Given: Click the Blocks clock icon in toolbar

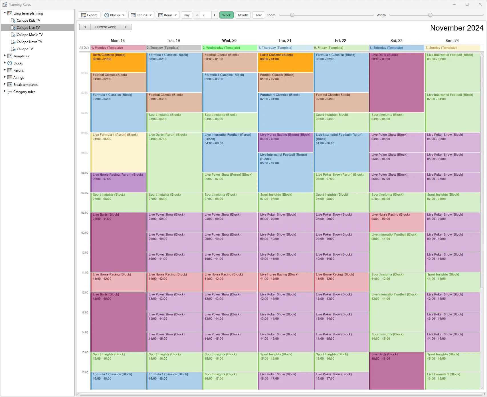Looking at the screenshot, I should 107,15.
